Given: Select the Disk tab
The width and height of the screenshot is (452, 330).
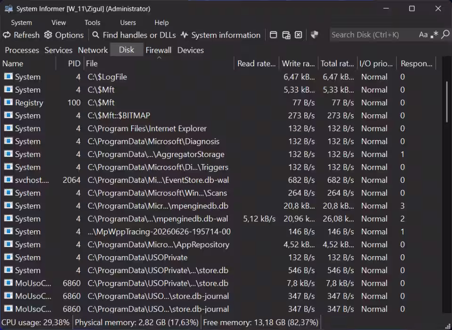Looking at the screenshot, I should (127, 50).
